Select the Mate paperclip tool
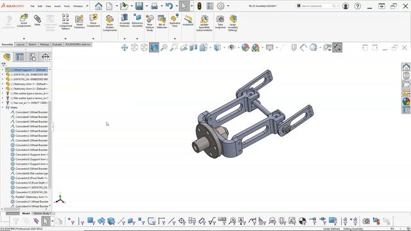 tap(37, 21)
